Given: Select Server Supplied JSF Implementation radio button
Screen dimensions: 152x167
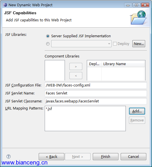Looking at the screenshot, I should pos(48,36).
